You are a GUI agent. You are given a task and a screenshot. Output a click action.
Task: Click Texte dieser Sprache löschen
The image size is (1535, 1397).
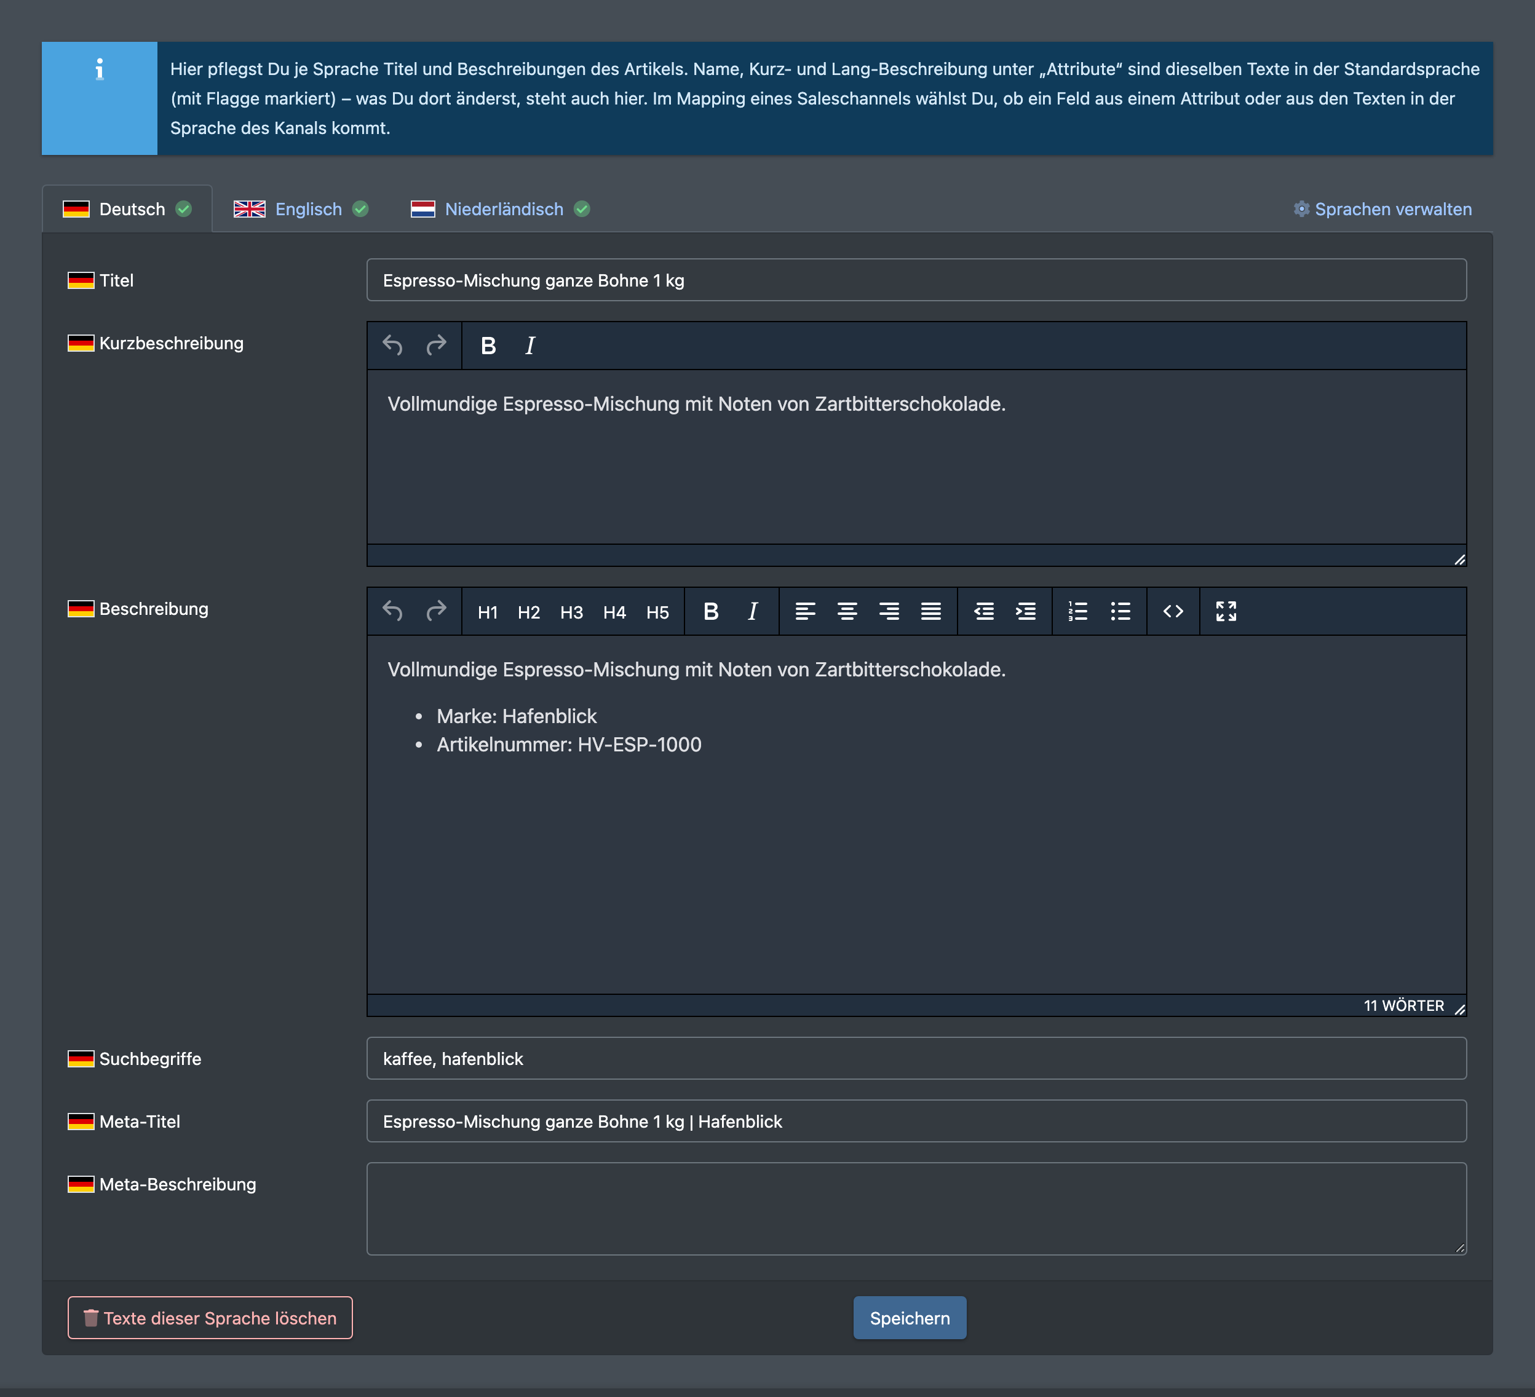pyautogui.click(x=210, y=1318)
